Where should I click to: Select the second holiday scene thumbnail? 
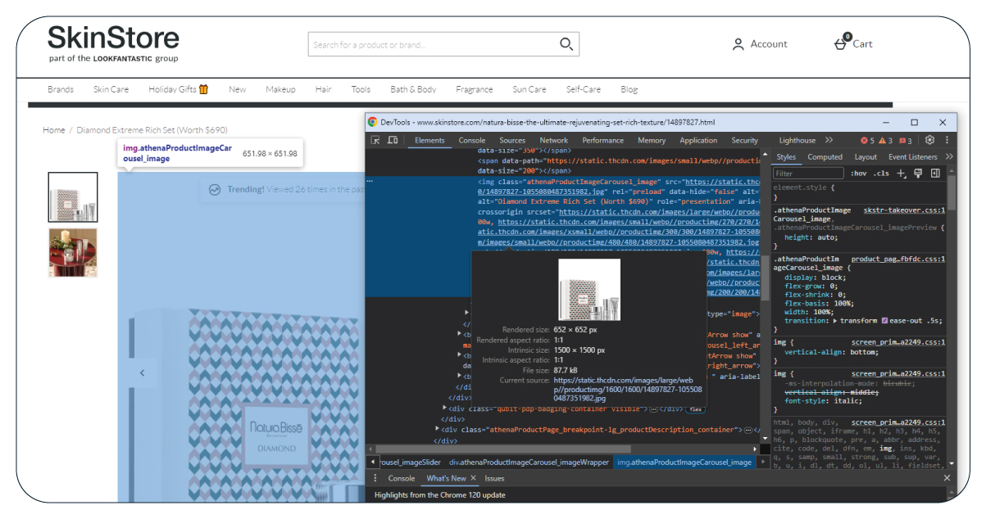(x=73, y=253)
